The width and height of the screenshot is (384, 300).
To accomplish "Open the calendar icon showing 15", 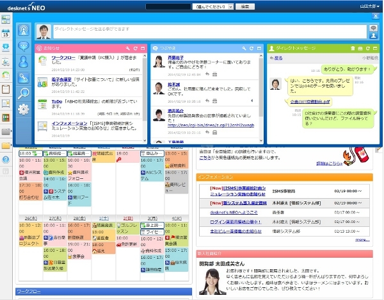I will pos(6,33).
